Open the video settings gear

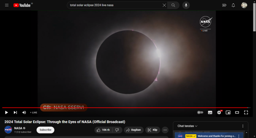click(219, 112)
